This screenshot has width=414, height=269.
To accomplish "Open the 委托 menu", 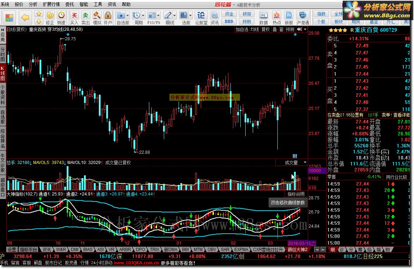I will (x=70, y=4).
